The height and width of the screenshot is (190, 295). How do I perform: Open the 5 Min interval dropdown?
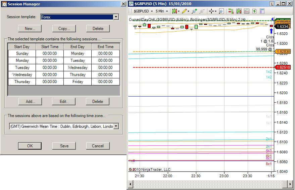pos(167,11)
